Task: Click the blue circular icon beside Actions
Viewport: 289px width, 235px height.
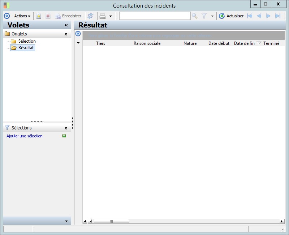Action: [7, 16]
